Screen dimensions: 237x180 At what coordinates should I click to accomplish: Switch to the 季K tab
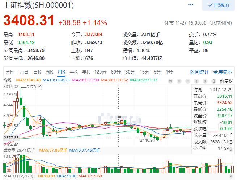click(73, 72)
